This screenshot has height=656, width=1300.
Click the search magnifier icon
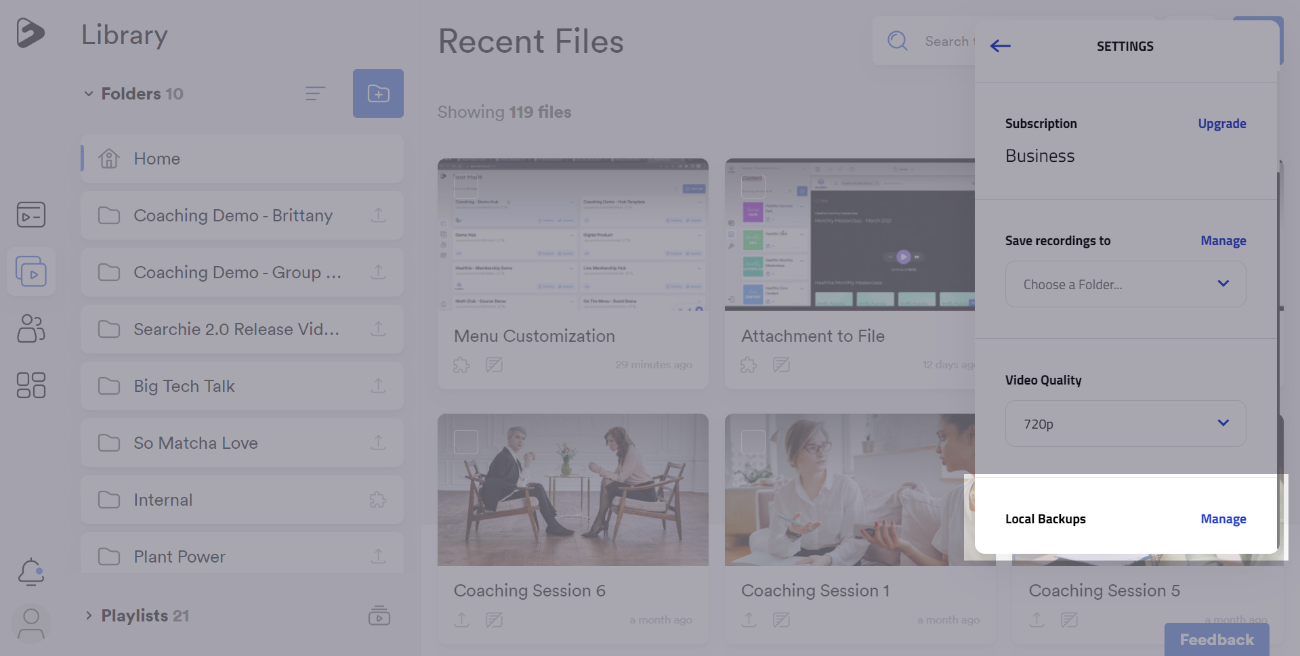click(x=898, y=41)
